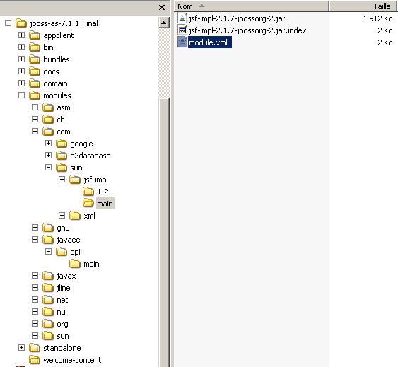Click the jline folder icon
398x367 pixels.
click(48, 288)
